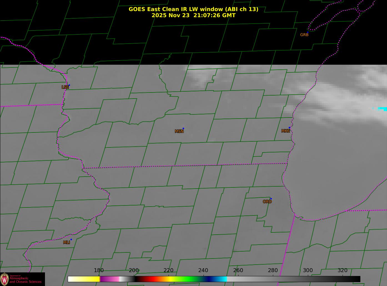The width and height of the screenshot is (387, 286).
Task: Click the 180 tick label on colorbar
Action: click(x=99, y=270)
